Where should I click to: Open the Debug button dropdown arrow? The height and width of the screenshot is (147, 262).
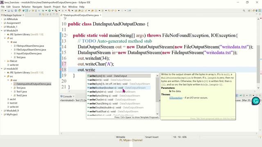click(46, 11)
